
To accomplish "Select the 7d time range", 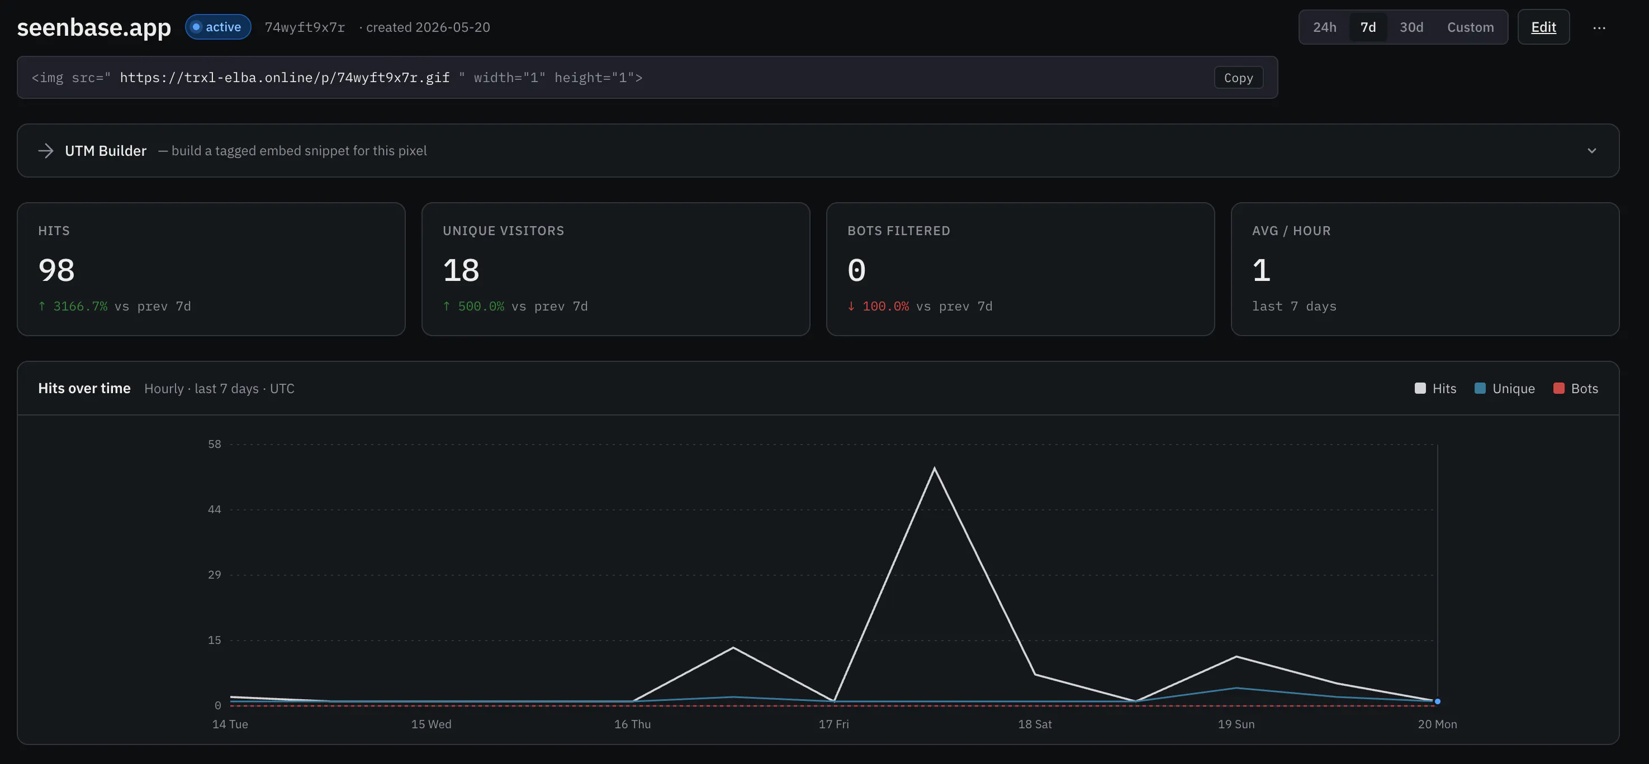I will [x=1368, y=27].
